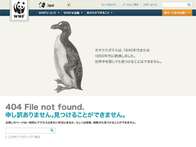
Task: Click the orange 寄付・入会のお願い button
Action: tap(177, 13)
